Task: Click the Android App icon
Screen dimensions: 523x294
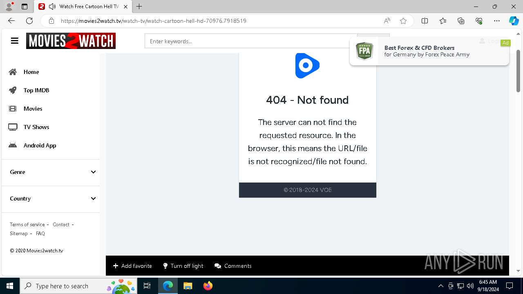Action: tap(13, 145)
